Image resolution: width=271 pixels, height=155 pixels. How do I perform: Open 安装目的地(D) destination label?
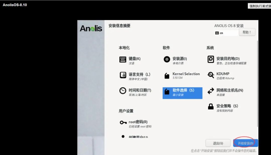point(228,59)
